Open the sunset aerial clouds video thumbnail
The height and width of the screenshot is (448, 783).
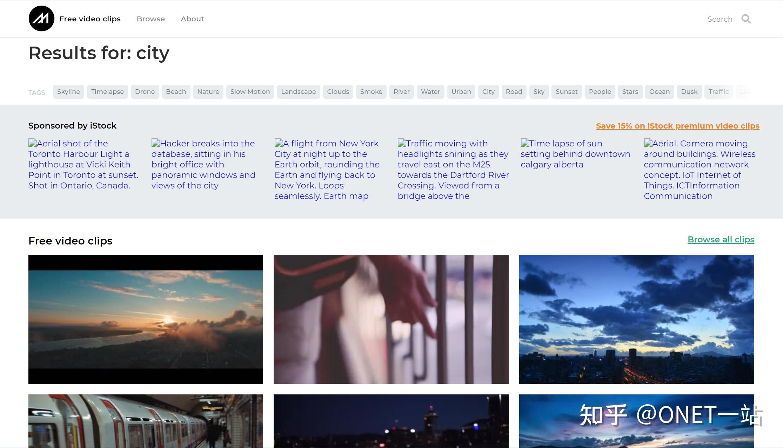pyautogui.click(x=146, y=319)
